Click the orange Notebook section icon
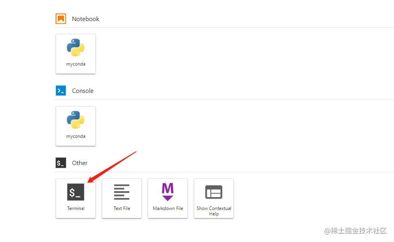The width and height of the screenshot is (394, 242). point(61,19)
